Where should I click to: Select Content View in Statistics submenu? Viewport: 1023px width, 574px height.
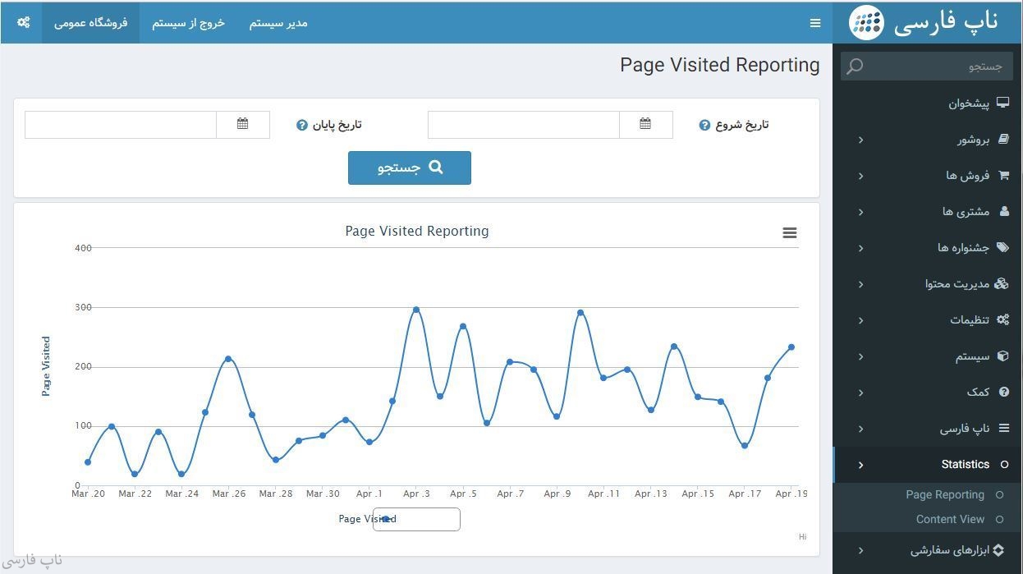pyautogui.click(x=949, y=519)
